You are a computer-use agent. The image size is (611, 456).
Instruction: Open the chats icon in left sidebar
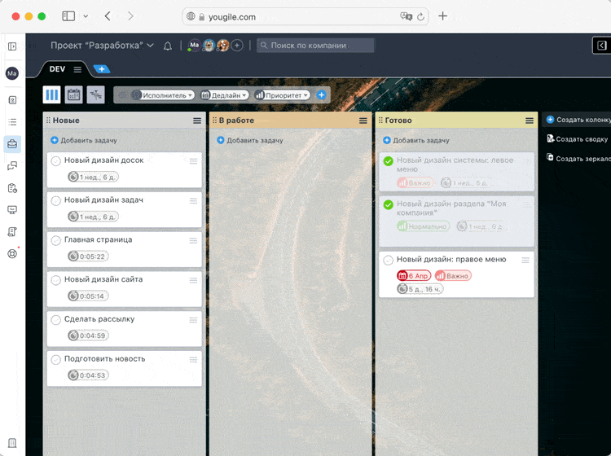(12, 166)
